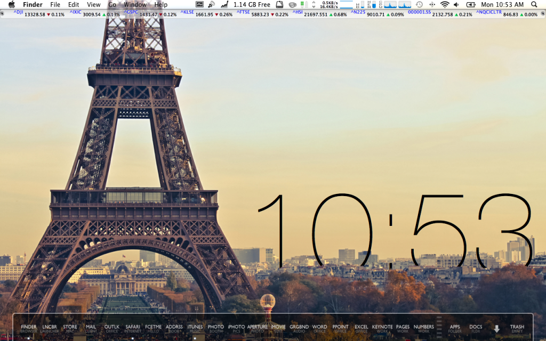
Task: Expand the APPS folder stack
Action: [x=455, y=328]
